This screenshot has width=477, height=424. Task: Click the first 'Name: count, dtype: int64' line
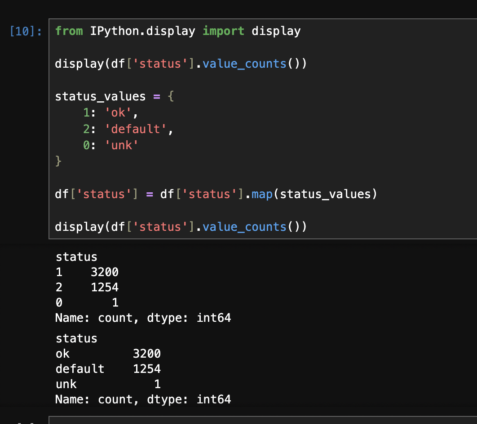tap(143, 318)
